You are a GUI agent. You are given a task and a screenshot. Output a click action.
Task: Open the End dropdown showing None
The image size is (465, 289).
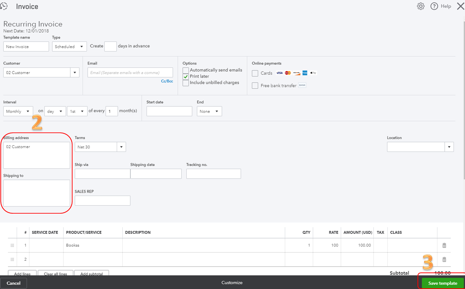[216, 111]
